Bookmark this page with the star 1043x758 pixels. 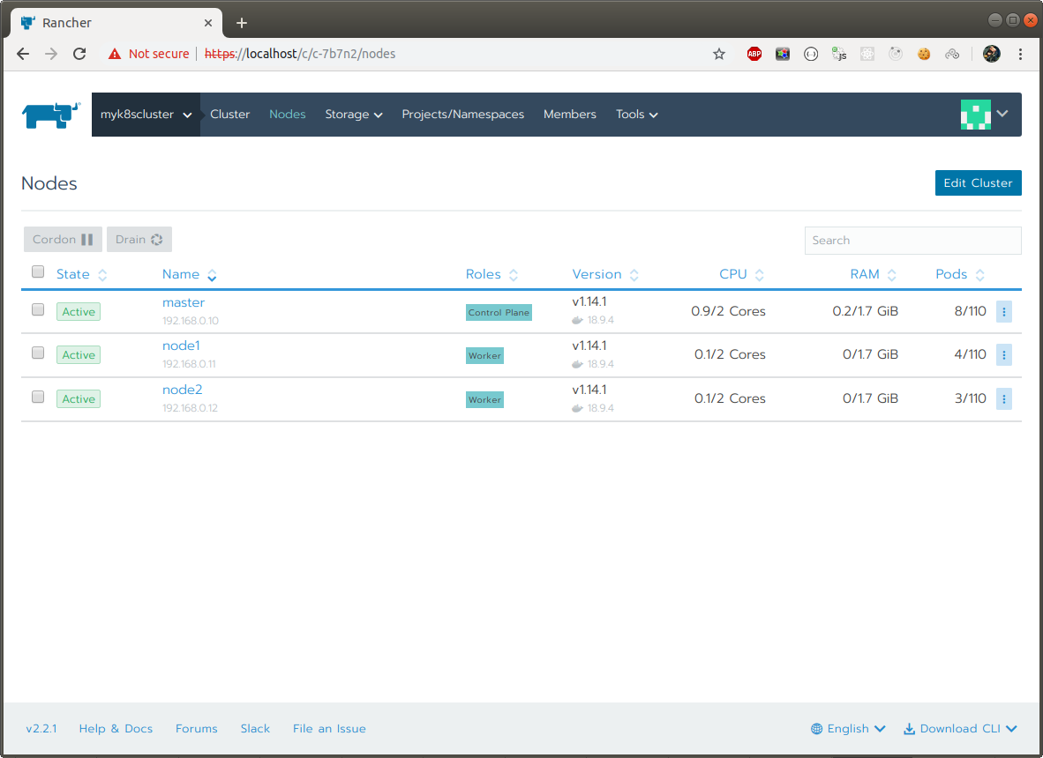point(719,54)
